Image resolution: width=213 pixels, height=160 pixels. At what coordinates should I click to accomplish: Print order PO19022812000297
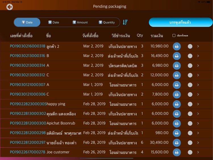click(177, 143)
